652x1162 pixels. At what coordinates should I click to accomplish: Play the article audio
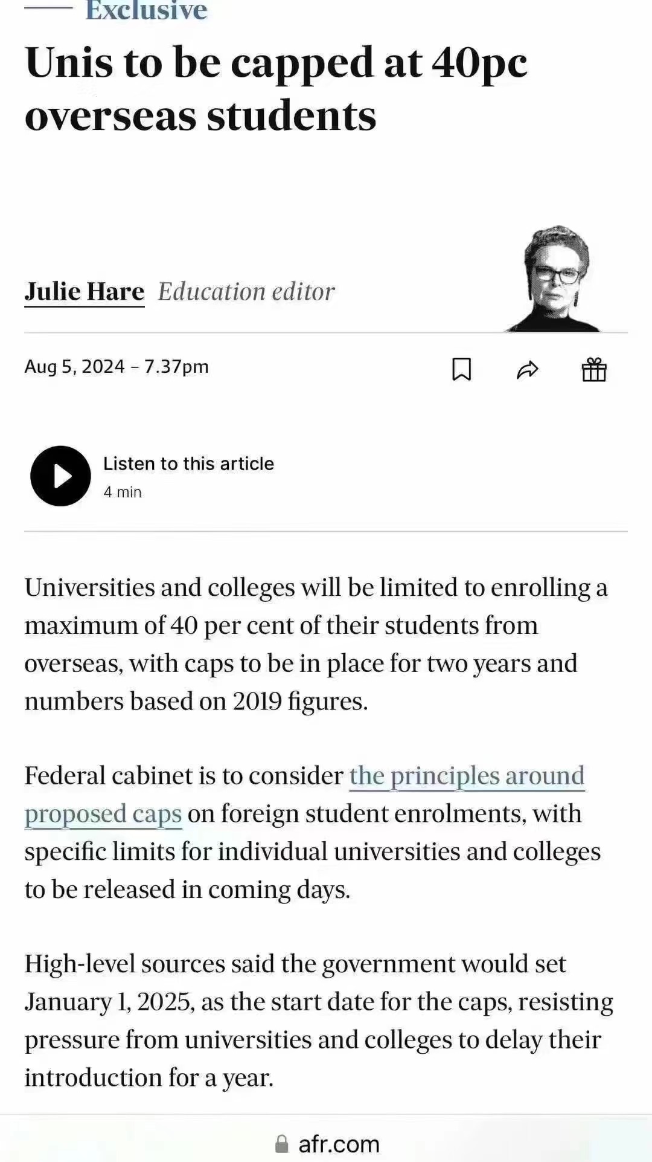coord(60,476)
